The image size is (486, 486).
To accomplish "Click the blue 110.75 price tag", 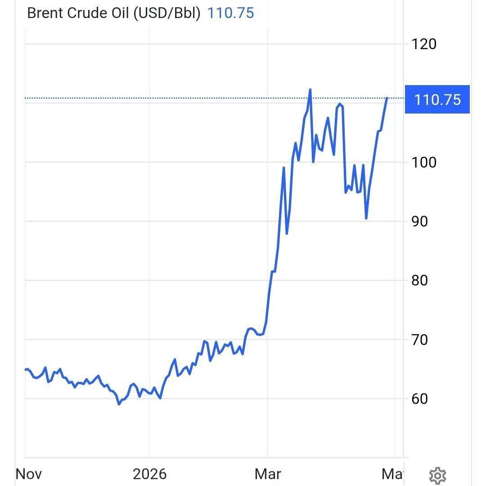I will [x=437, y=99].
